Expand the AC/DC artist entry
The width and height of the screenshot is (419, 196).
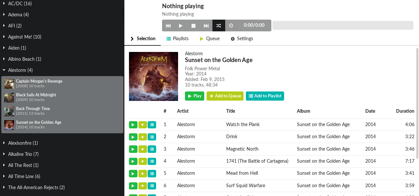(4, 4)
